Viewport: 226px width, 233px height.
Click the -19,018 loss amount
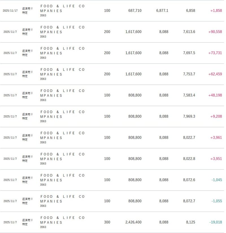pyautogui.click(x=216, y=222)
